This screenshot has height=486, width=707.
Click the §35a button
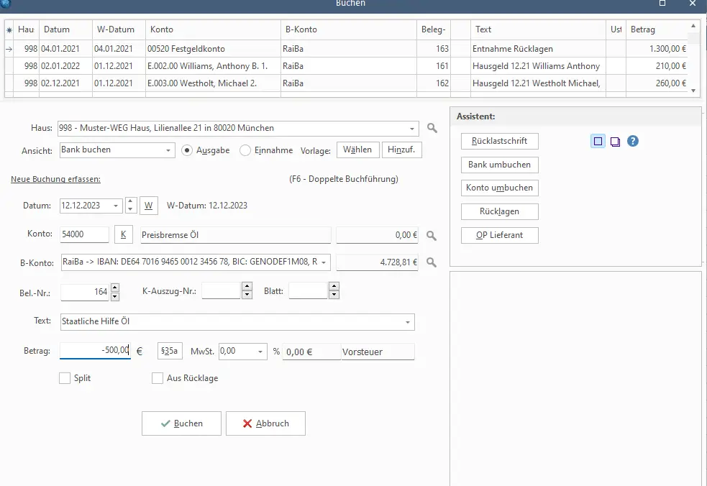pyautogui.click(x=170, y=351)
